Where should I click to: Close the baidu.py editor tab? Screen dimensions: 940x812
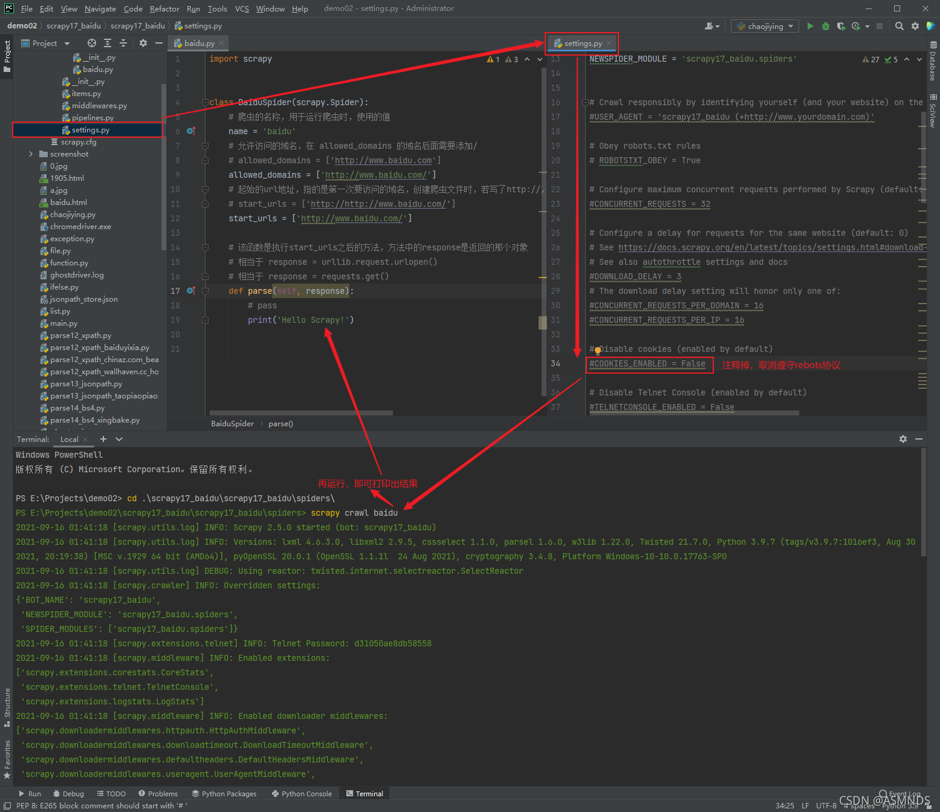pos(221,43)
